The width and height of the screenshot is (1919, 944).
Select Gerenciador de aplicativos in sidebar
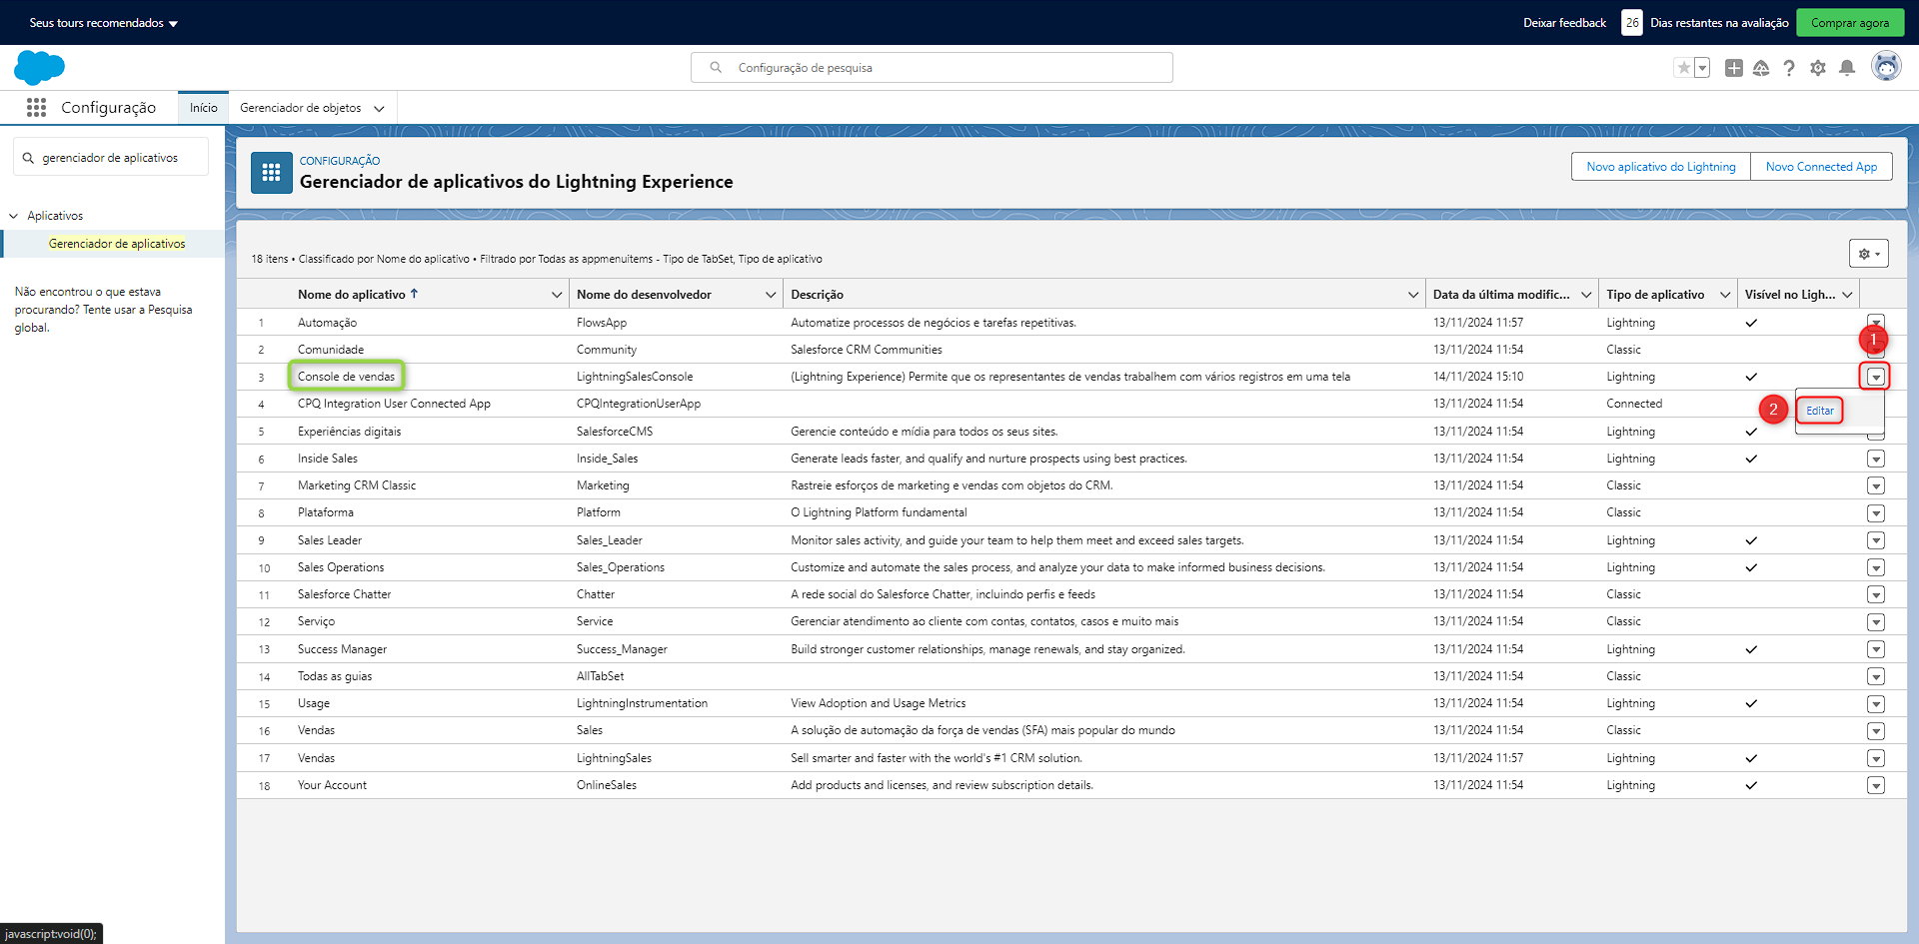tap(117, 244)
